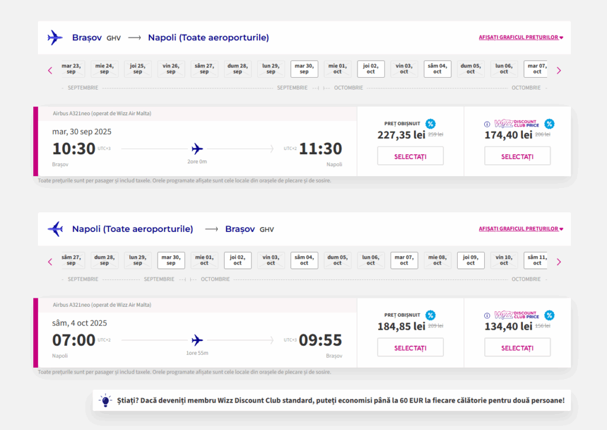Click the return airplane icon next to Napoli

[55, 229]
